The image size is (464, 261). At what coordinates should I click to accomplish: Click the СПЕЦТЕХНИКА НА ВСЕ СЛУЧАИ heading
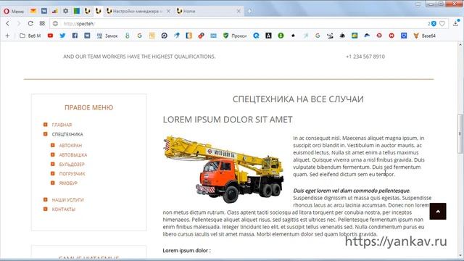coord(298,99)
